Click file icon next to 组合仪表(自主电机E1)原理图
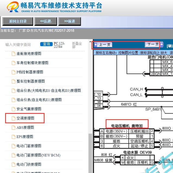 pyautogui.click(x=14, y=100)
